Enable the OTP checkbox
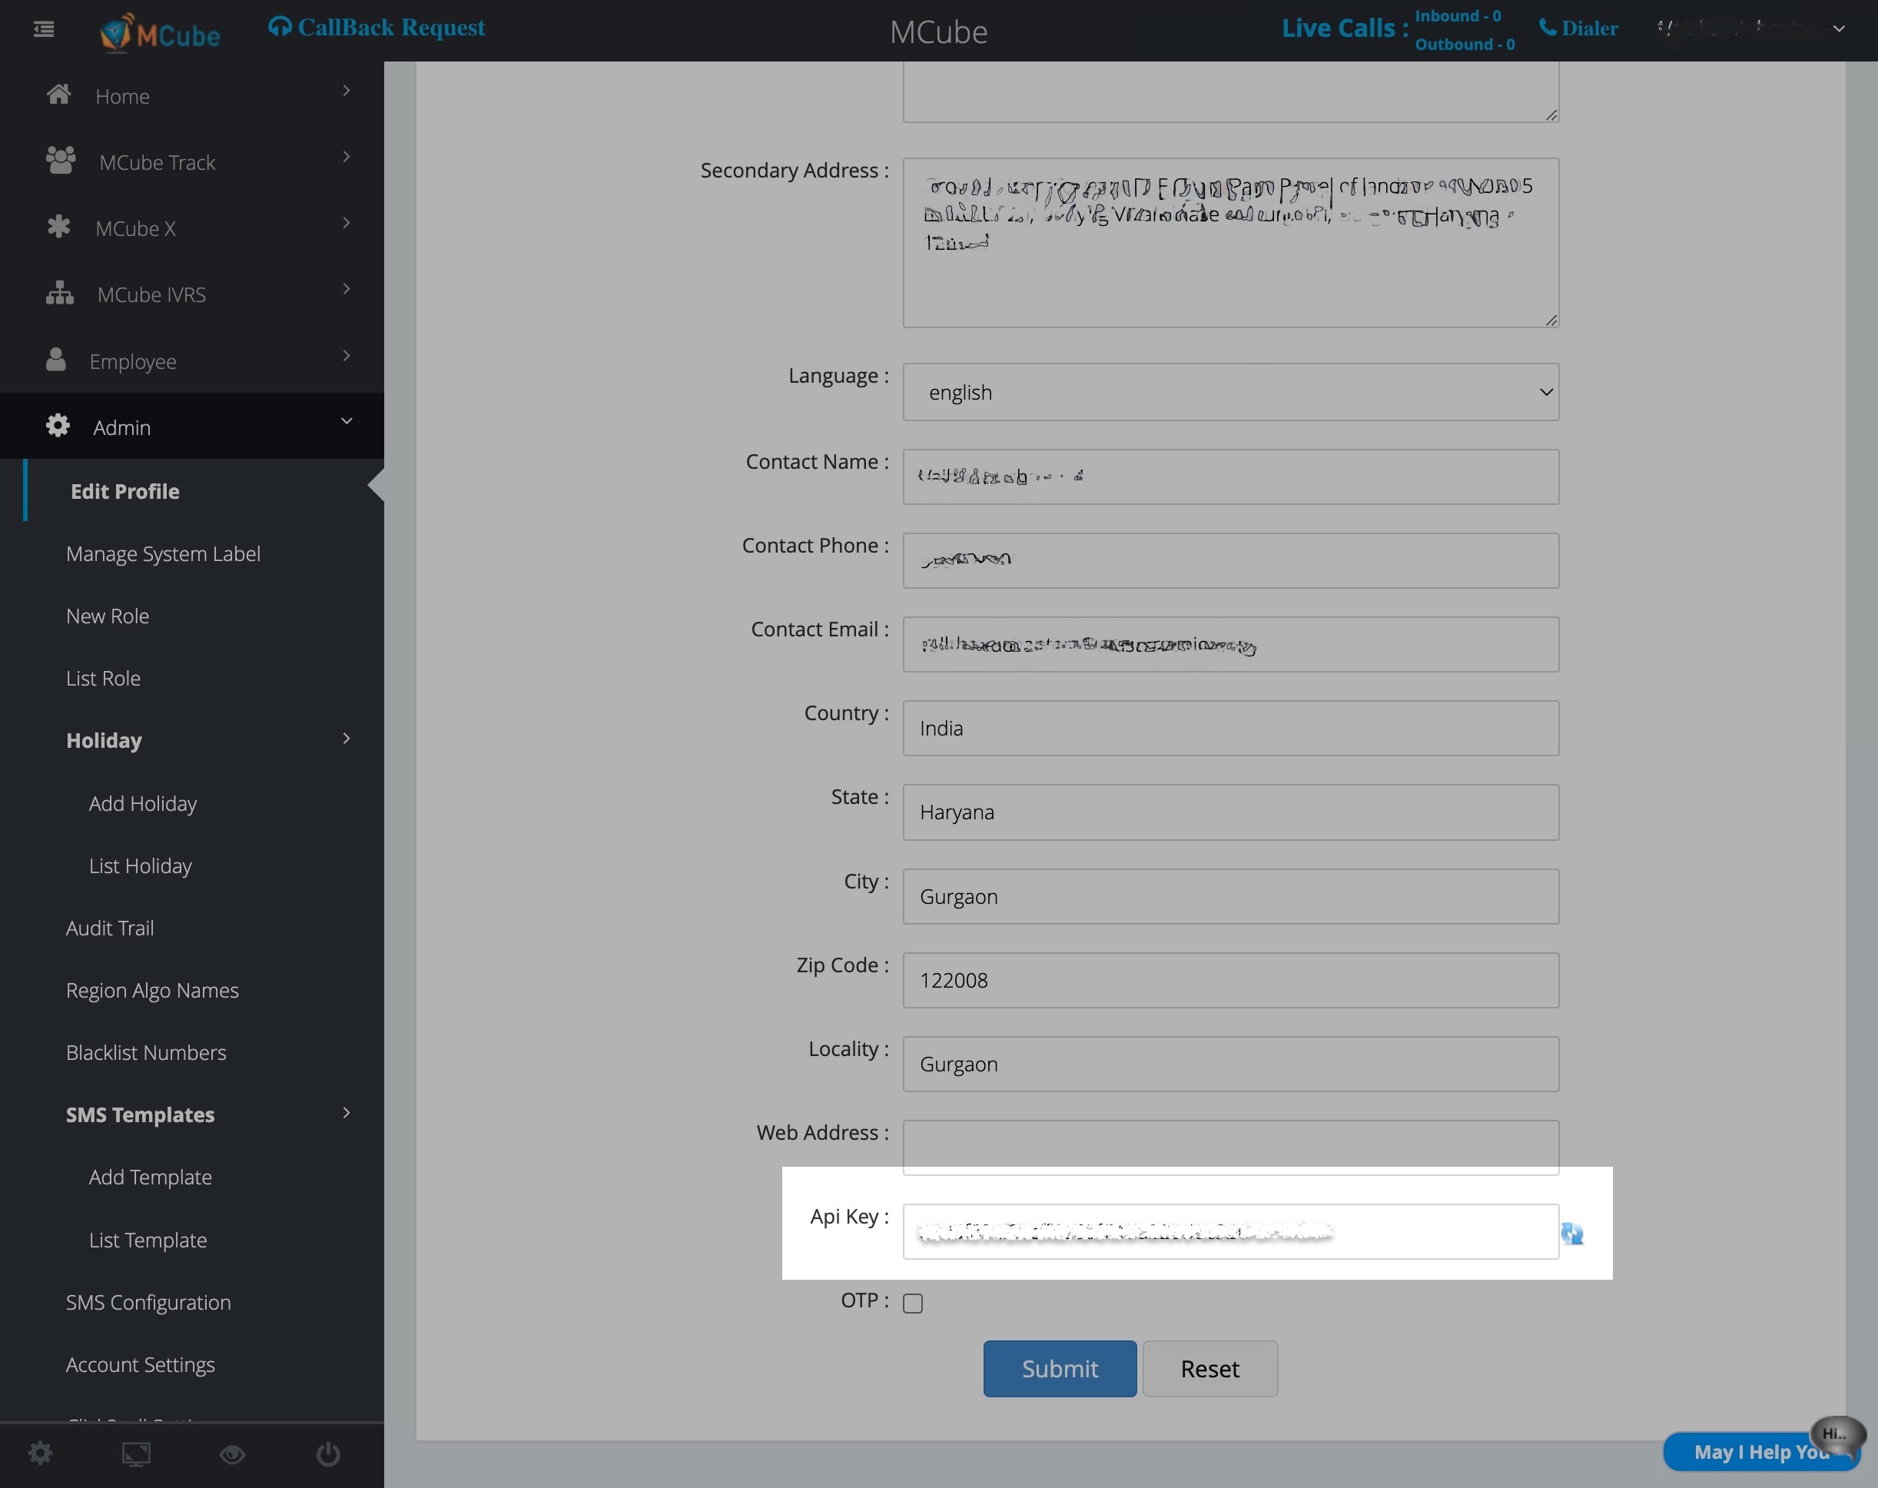 pos(912,1303)
